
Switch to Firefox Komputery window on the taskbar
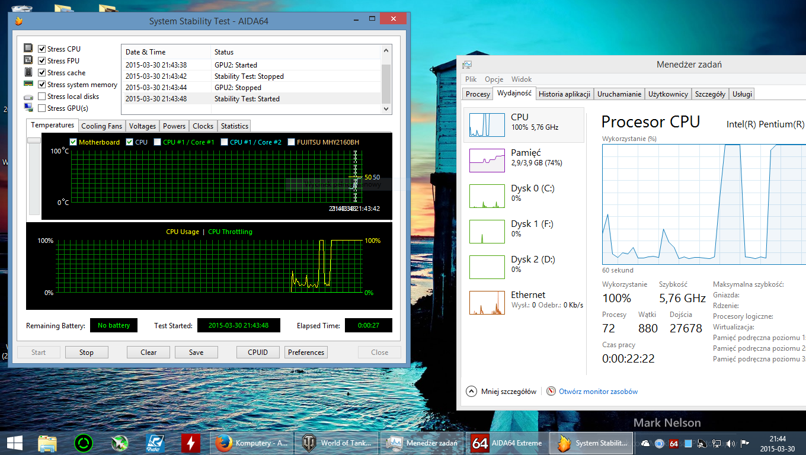[x=251, y=443]
